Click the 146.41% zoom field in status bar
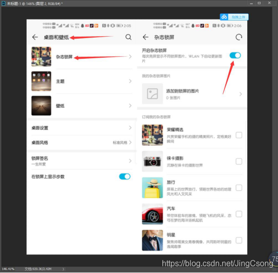Image resolution: width=278 pixels, height=273 pixels. click(8, 269)
